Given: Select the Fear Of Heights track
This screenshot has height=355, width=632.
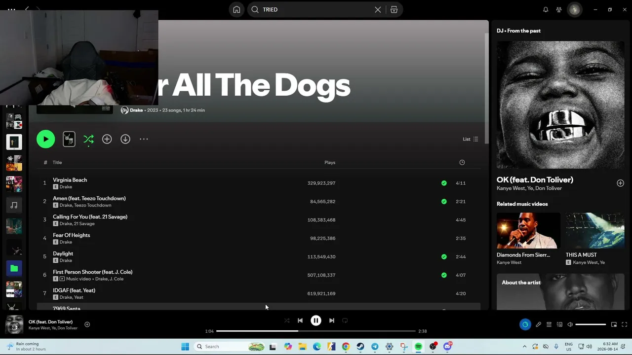Looking at the screenshot, I should tap(258, 238).
